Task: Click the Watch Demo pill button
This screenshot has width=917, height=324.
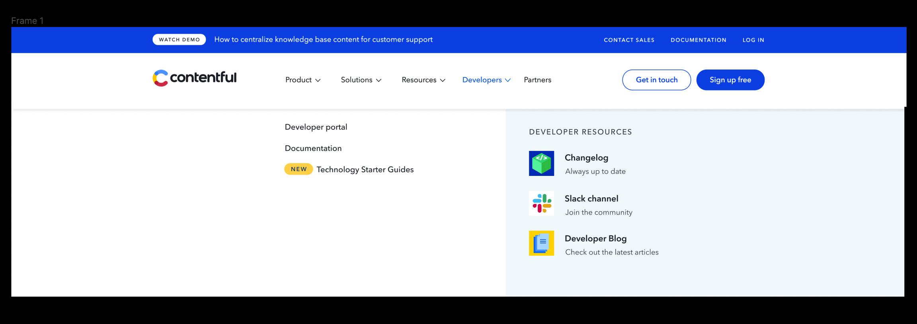Action: [179, 40]
